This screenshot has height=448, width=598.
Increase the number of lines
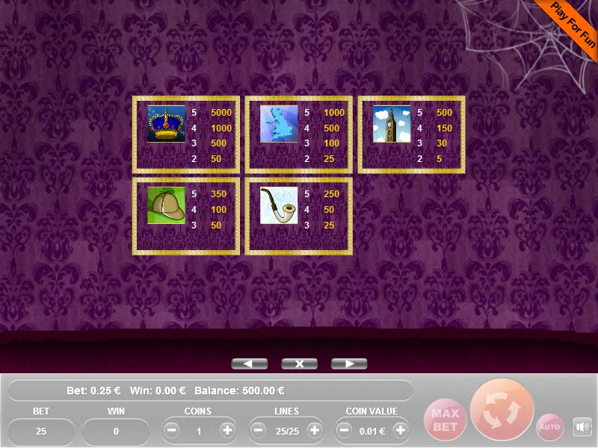(x=314, y=431)
